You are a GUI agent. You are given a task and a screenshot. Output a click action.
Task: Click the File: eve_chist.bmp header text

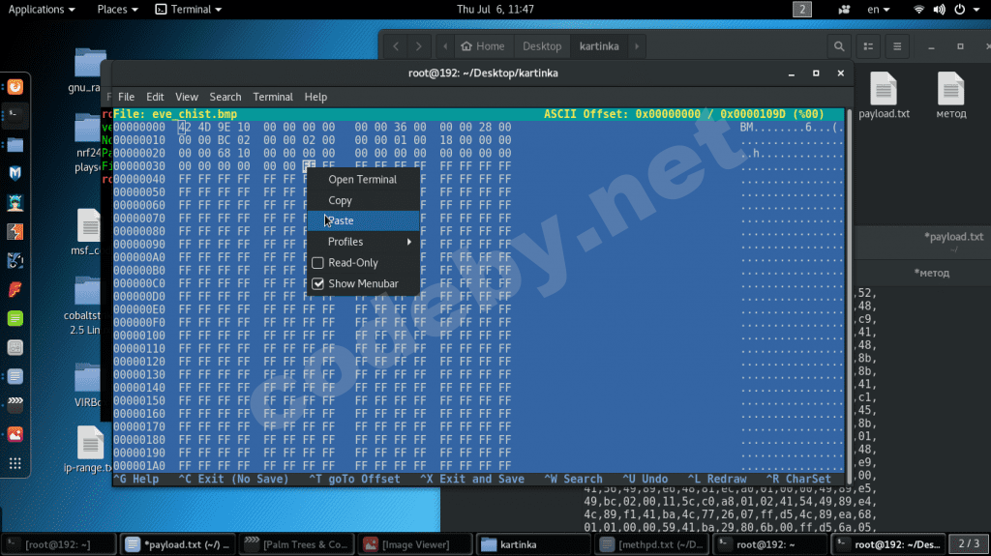[175, 114]
